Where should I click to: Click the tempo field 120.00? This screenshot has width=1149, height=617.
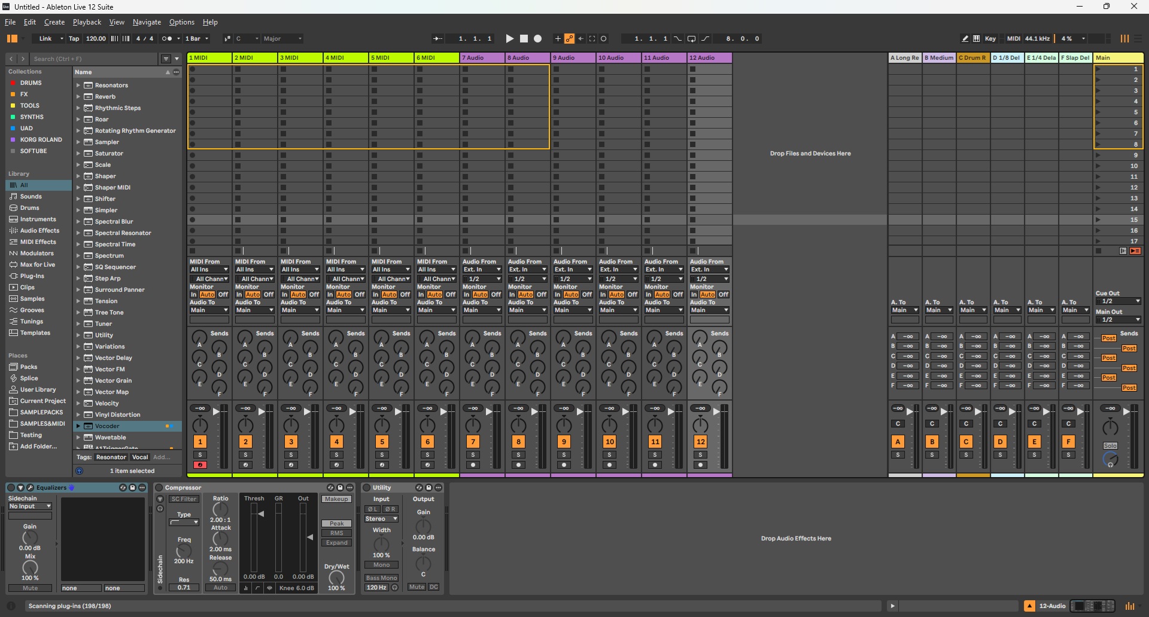pyautogui.click(x=96, y=38)
